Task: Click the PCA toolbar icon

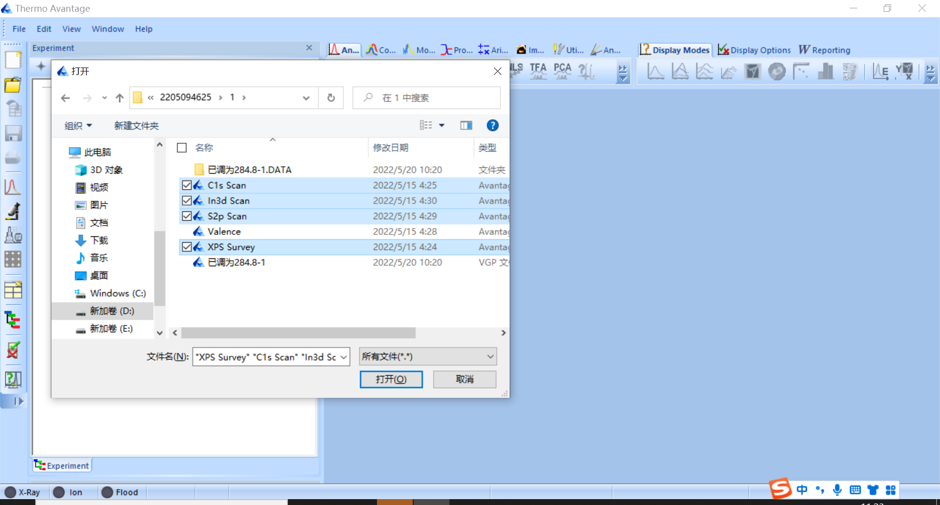Action: [563, 71]
